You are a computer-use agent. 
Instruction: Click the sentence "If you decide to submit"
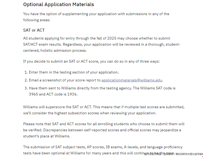(x=91, y=62)
